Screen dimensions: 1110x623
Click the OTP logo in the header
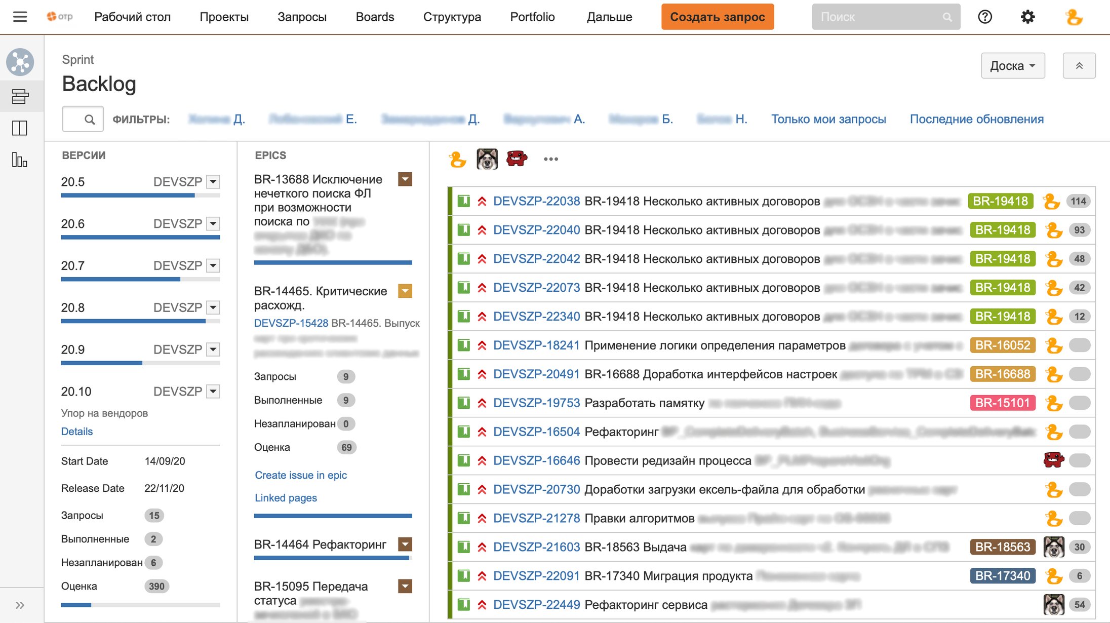click(59, 17)
